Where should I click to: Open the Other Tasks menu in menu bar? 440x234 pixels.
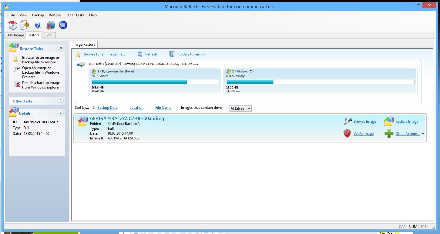coord(75,15)
